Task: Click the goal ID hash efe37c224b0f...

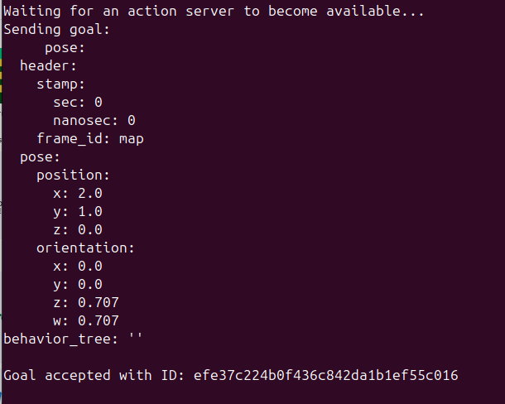Action: (x=325, y=376)
